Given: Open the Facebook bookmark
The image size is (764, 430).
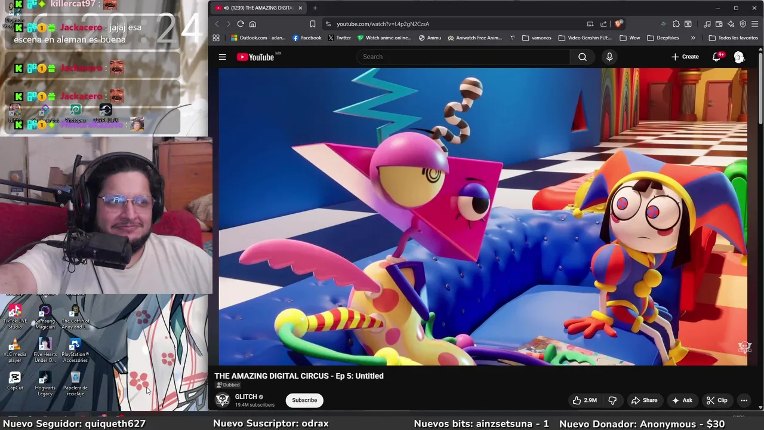Looking at the screenshot, I should pyautogui.click(x=307, y=38).
